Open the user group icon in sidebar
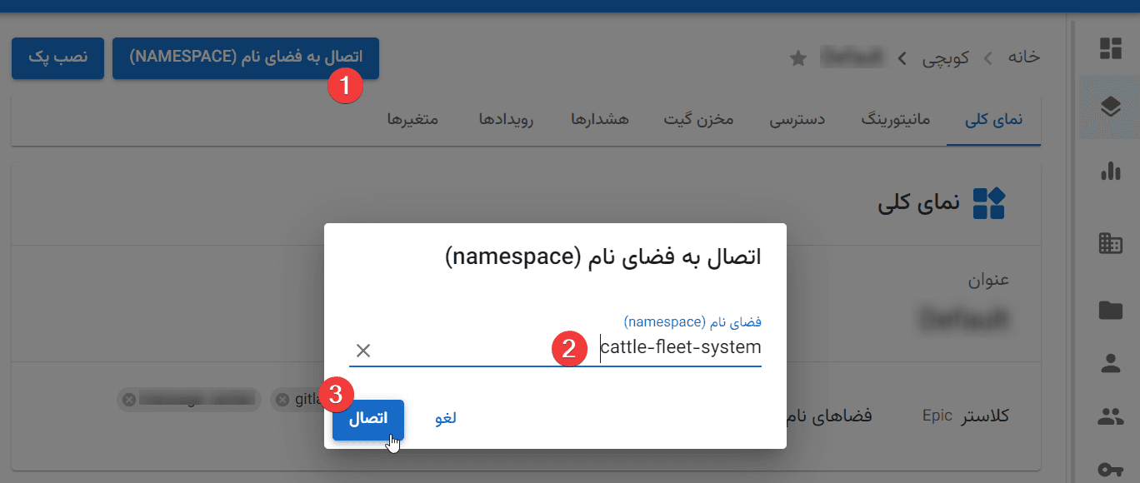Screen dimensions: 1140x483 tap(1110, 417)
